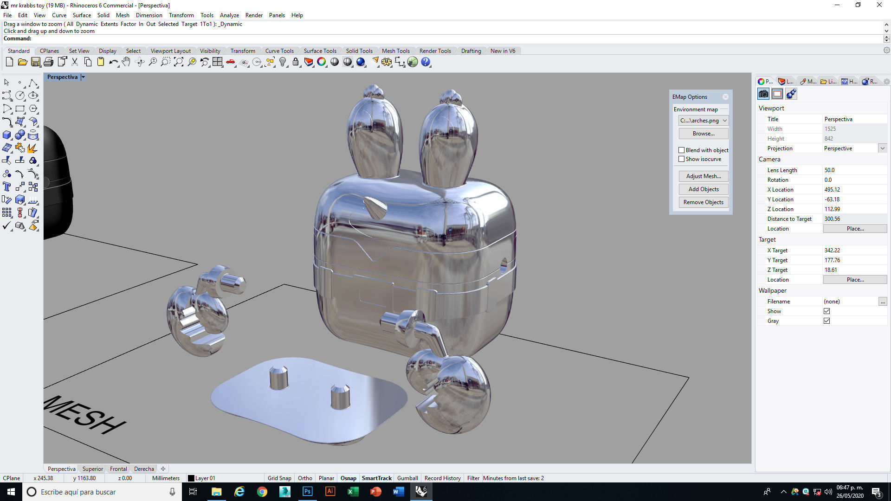Image resolution: width=891 pixels, height=501 pixels.
Task: Switch to the Superior viewport tab
Action: click(x=93, y=469)
